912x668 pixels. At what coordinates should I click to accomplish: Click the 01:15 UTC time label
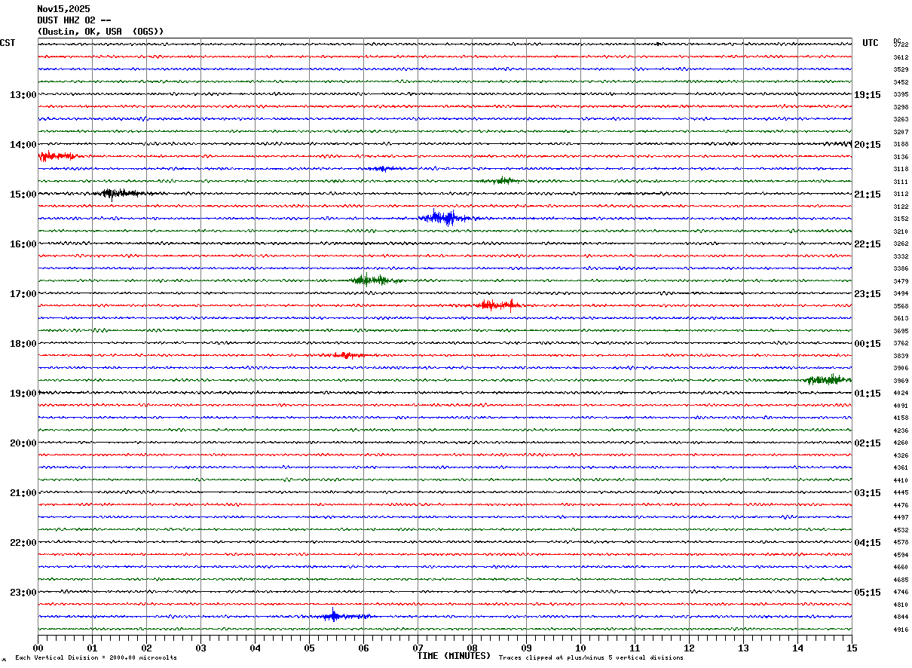868,394
